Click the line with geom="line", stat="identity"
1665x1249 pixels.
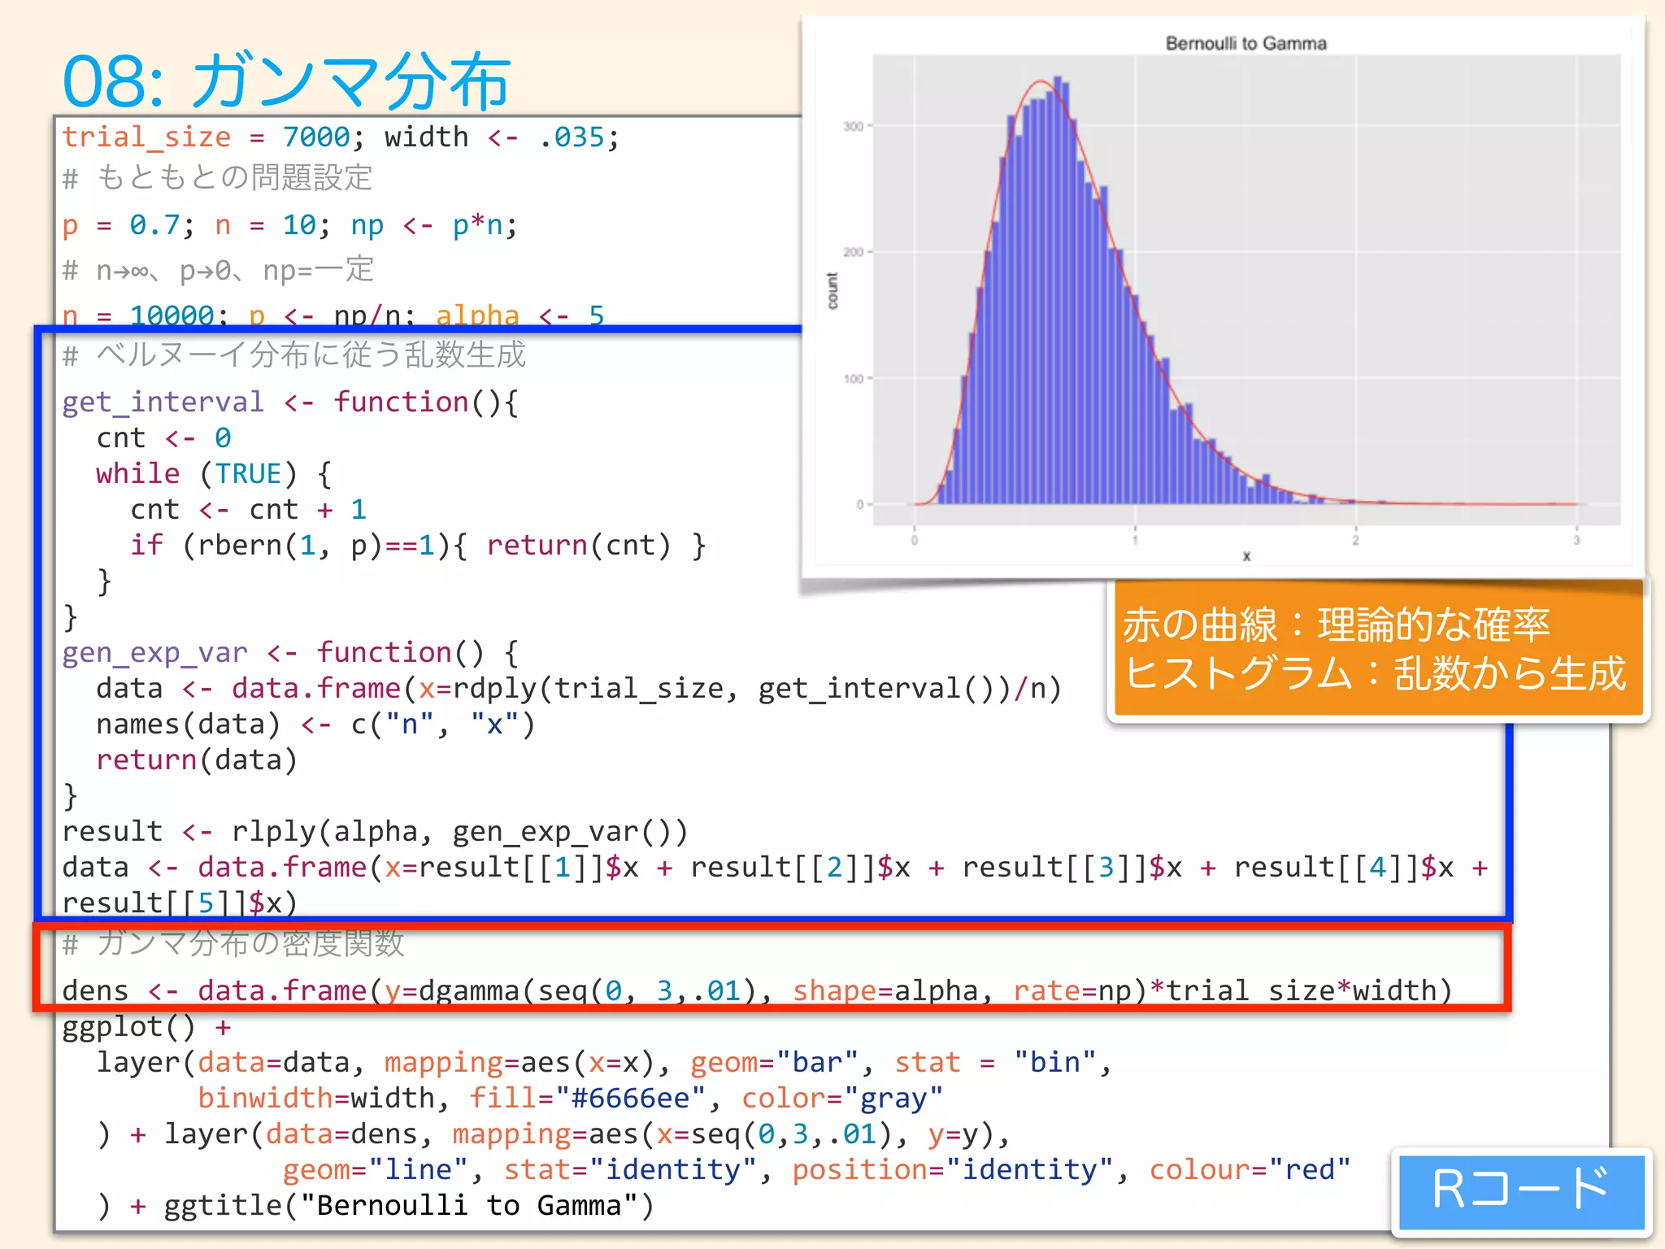(x=816, y=1169)
